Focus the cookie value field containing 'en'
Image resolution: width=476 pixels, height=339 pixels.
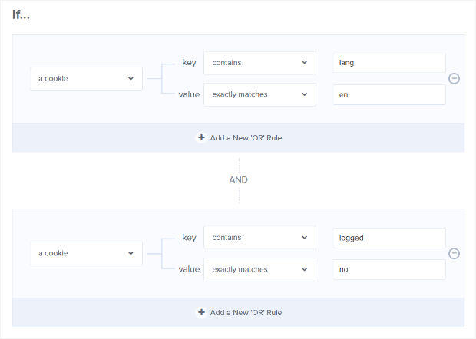coord(389,94)
